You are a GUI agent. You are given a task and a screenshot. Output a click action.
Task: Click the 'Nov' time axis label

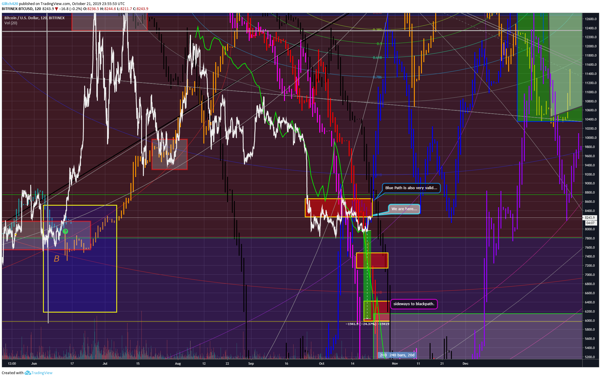pyautogui.click(x=395, y=363)
